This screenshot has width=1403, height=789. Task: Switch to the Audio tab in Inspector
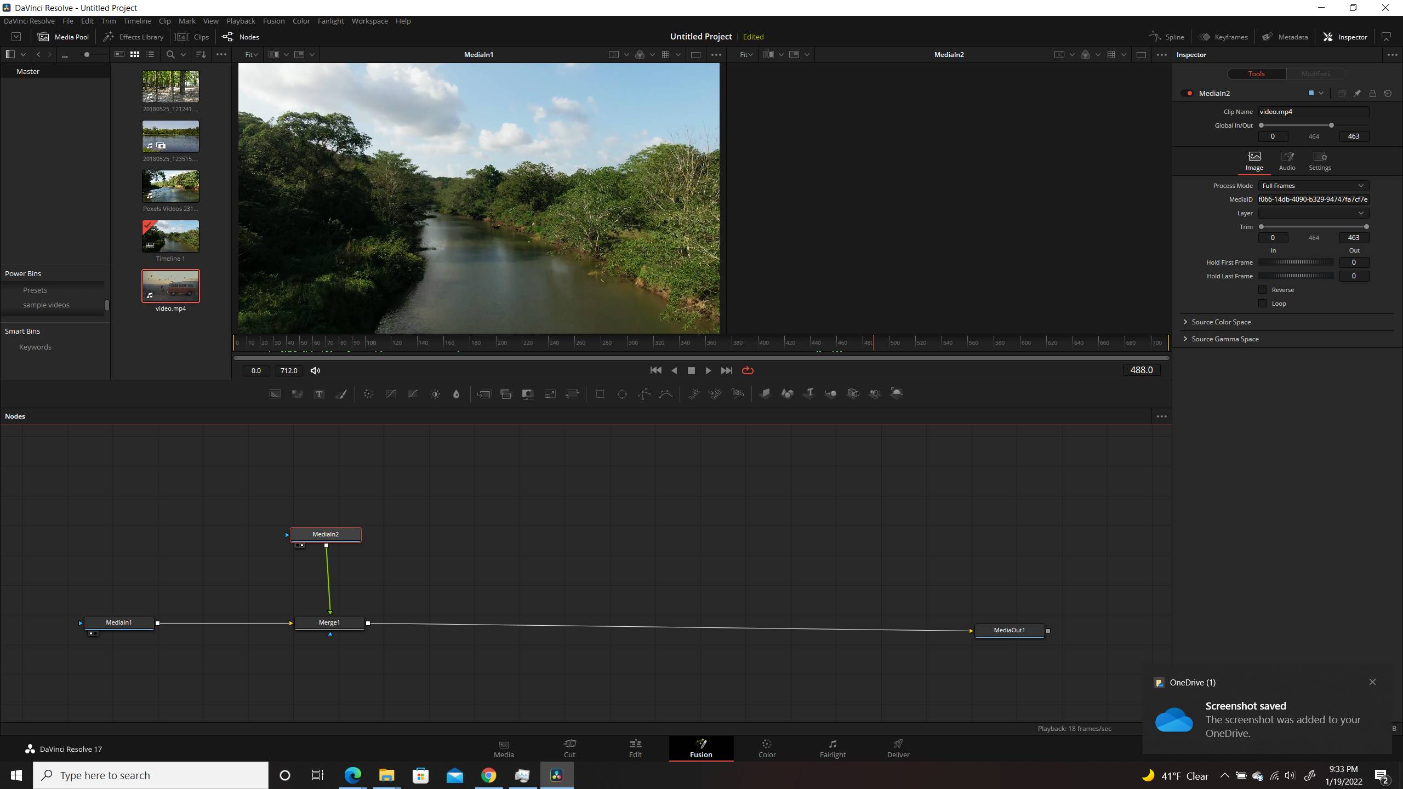tap(1287, 162)
